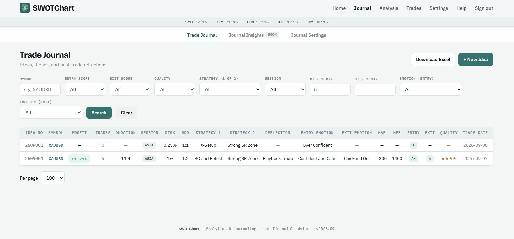Click the Sign out link

coord(484,8)
